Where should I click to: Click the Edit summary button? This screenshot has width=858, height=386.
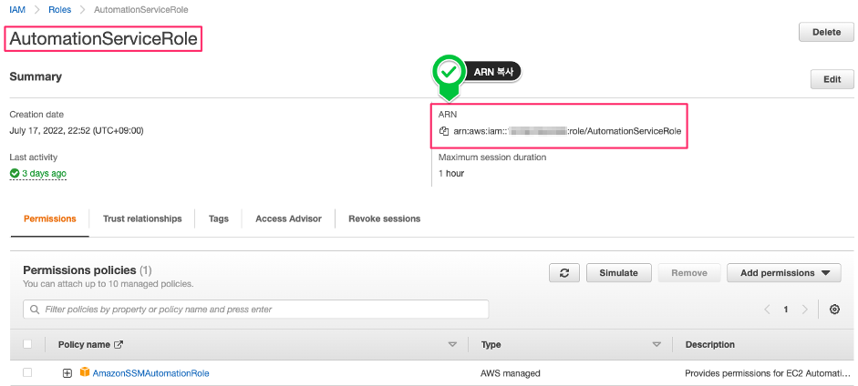832,79
